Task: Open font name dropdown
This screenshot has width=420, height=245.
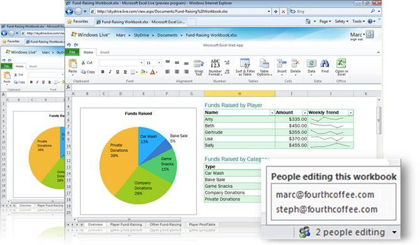Action: (142, 63)
